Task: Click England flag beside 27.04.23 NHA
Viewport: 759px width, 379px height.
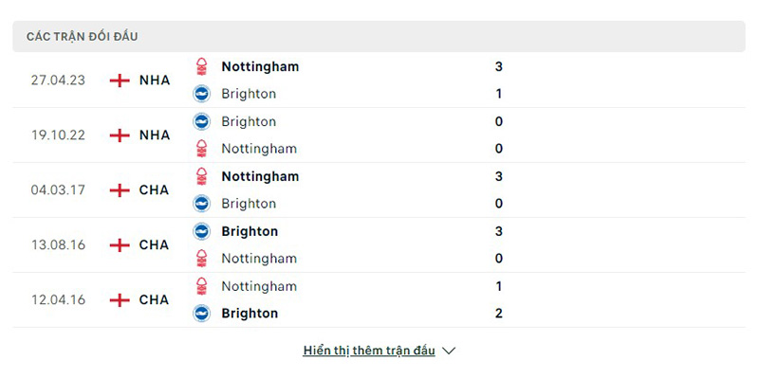Action: 120,81
